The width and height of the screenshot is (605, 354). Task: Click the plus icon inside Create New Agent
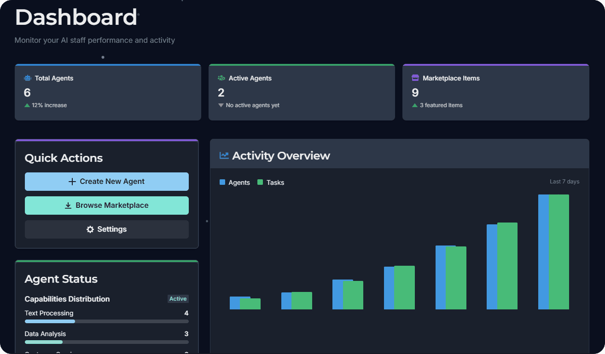(72, 182)
